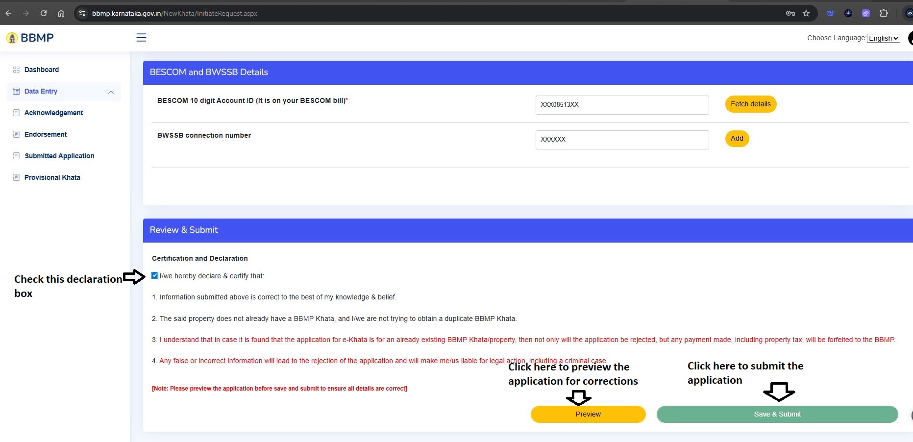The height and width of the screenshot is (442, 913).
Task: Open the Choose Language dropdown
Action: click(883, 38)
